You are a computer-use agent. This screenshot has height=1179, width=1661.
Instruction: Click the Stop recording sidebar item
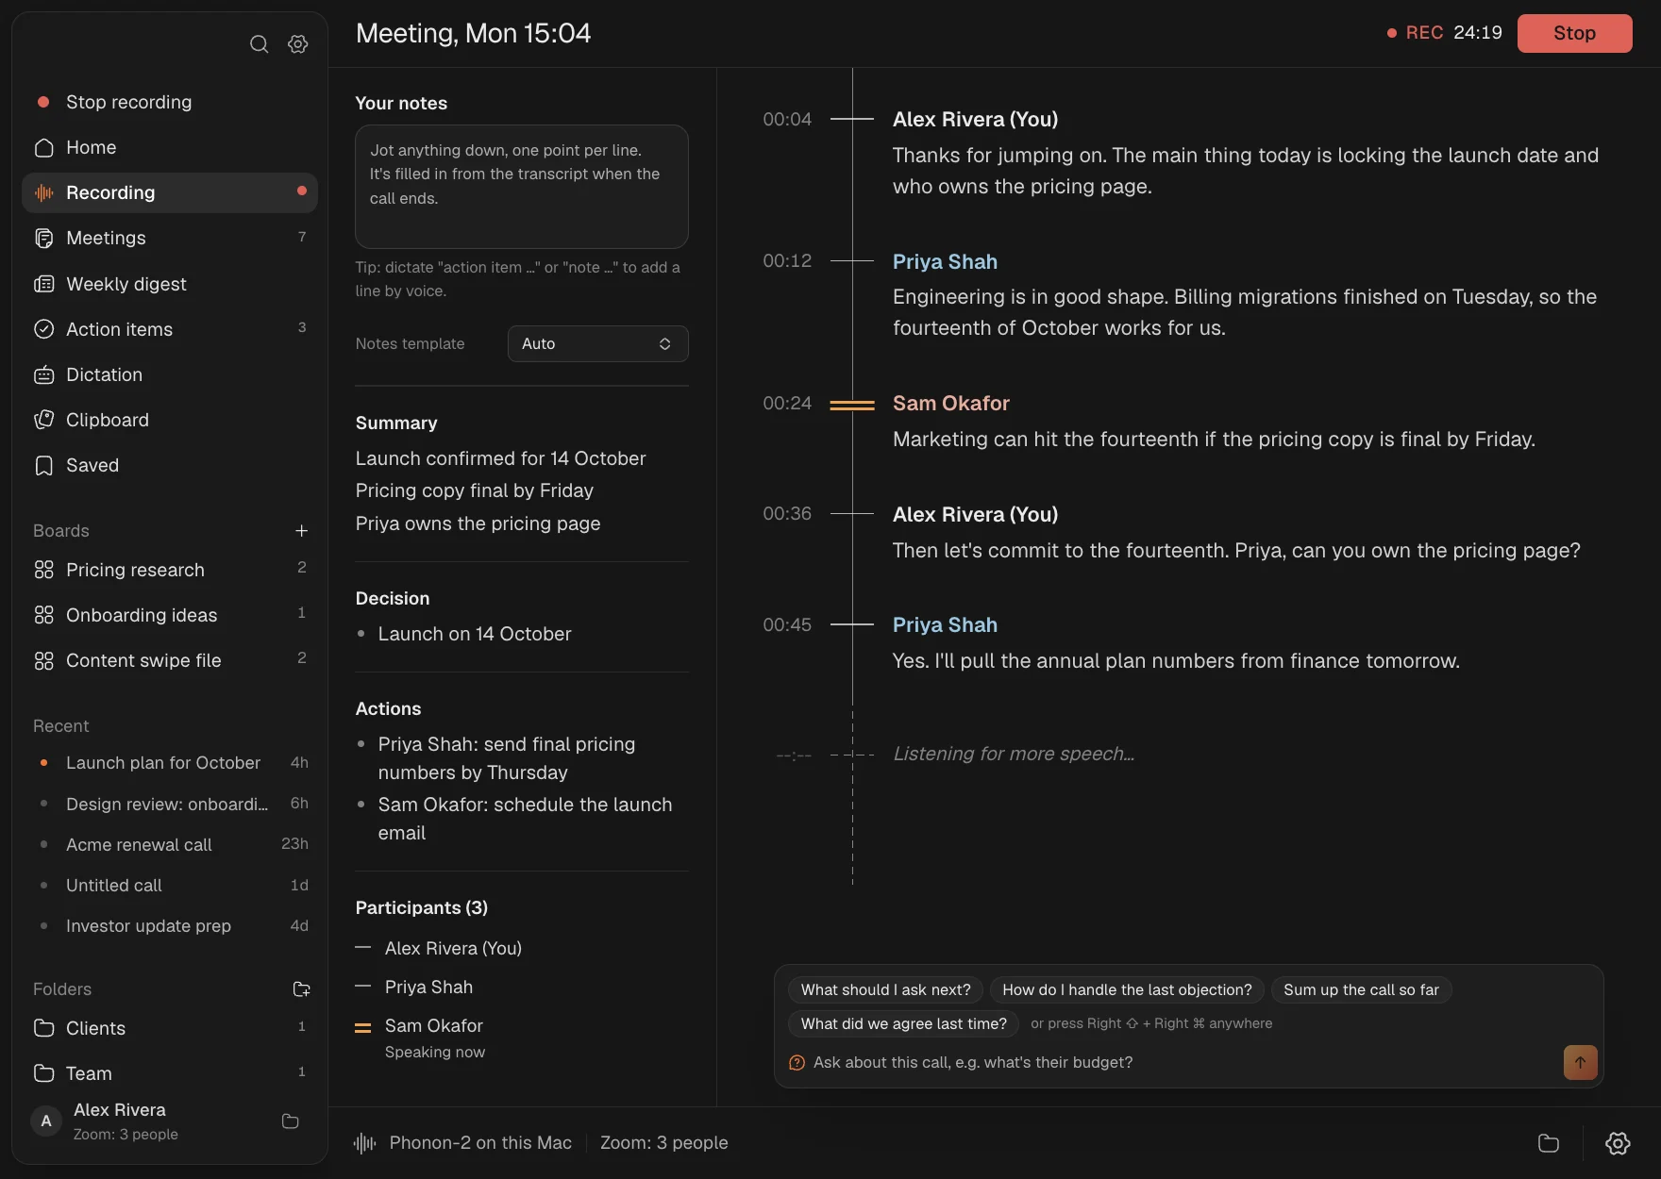click(x=170, y=102)
